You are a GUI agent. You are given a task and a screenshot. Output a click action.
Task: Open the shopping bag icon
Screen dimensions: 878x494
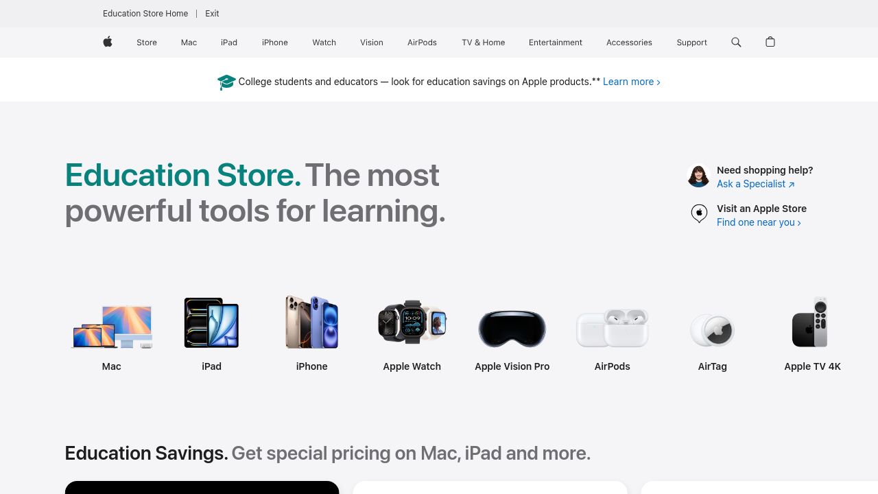(770, 42)
